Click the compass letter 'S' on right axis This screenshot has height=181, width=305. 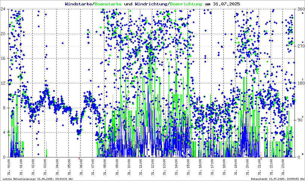(303, 79)
